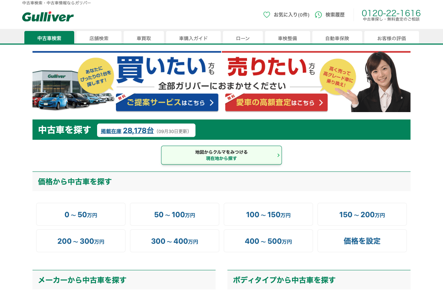Open the 掲載在庫 28,178台 link
Viewport: 443px width, 295px height.
(x=127, y=131)
